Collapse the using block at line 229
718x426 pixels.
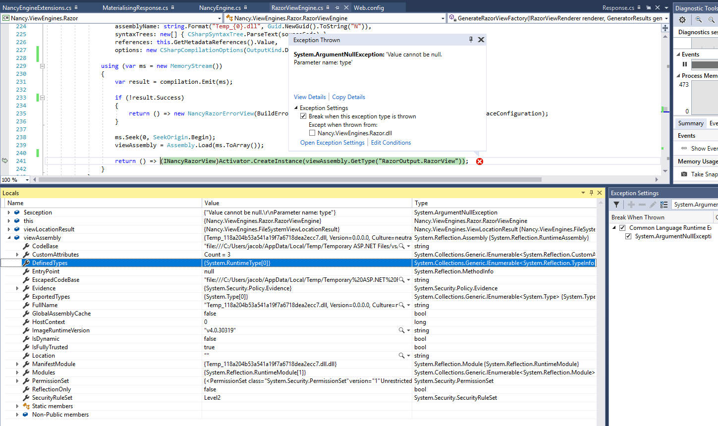pyautogui.click(x=42, y=66)
